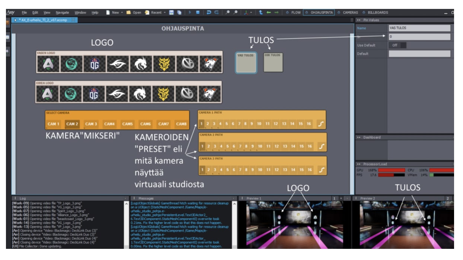Viewport: 463px width, 260px height.
Task: Switch to CAM5 in SELECT CAMERA
Action: [x=127, y=124]
